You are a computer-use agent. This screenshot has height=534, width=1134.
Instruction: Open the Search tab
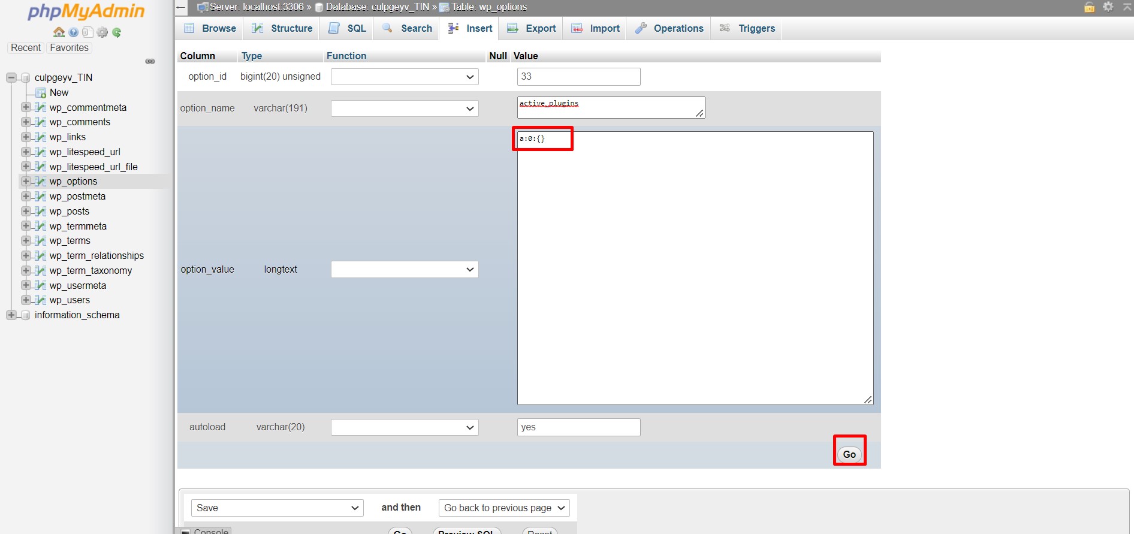tap(407, 28)
